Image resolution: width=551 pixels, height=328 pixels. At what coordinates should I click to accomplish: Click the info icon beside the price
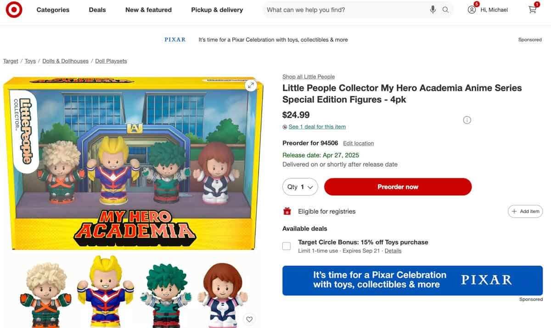coord(467,119)
